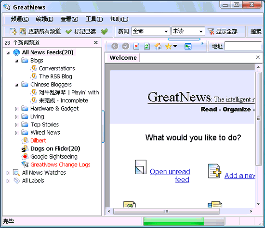The width and height of the screenshot is (265, 228).
Task: Close the Welcome tab
Action: [x=258, y=57]
